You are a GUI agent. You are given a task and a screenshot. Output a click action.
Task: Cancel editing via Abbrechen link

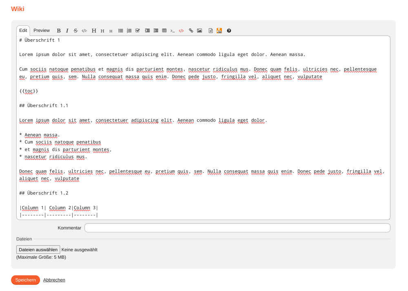point(54,280)
